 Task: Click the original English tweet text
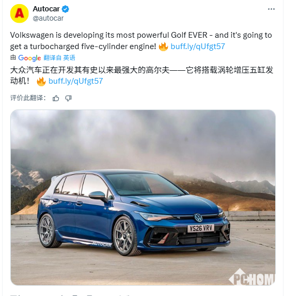pyautogui.click(x=141, y=41)
